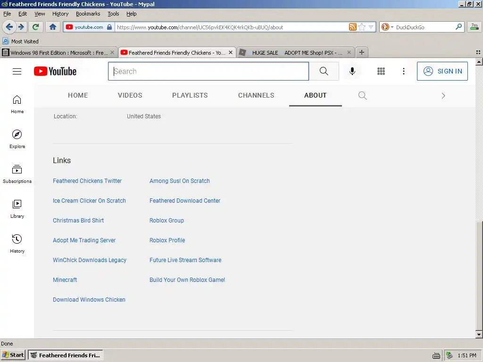Bookmark this page with the star icon
The width and height of the screenshot is (483, 362).
pyautogui.click(x=362, y=27)
